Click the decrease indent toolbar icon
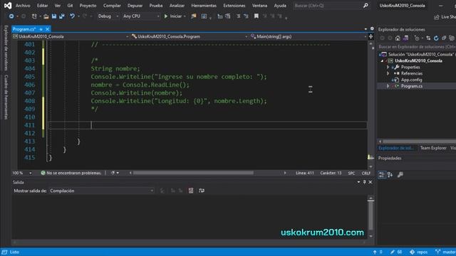The width and height of the screenshot is (456, 256). (220, 16)
